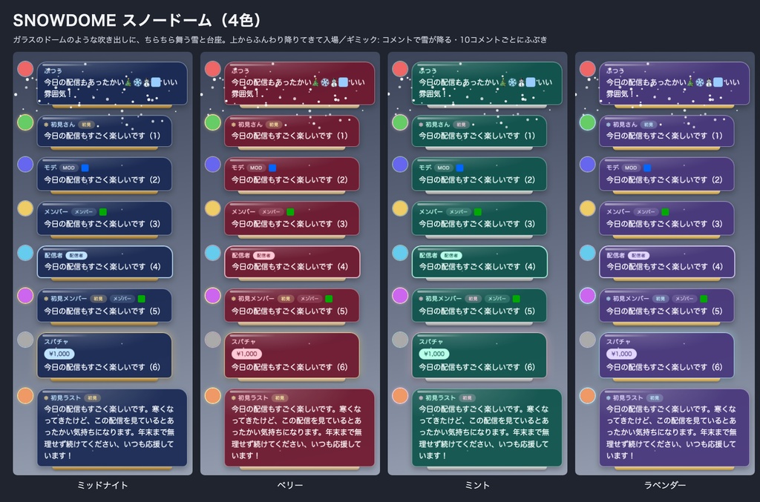Click the green square badge in Mint's 初見メンバー row
Viewport: 760px width, 502px height.
coord(517,299)
